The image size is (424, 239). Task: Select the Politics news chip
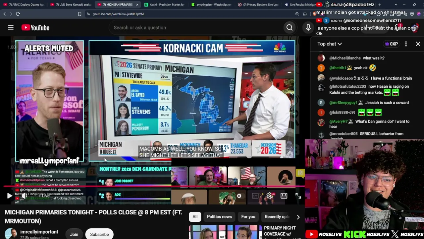pyautogui.click(x=219, y=217)
